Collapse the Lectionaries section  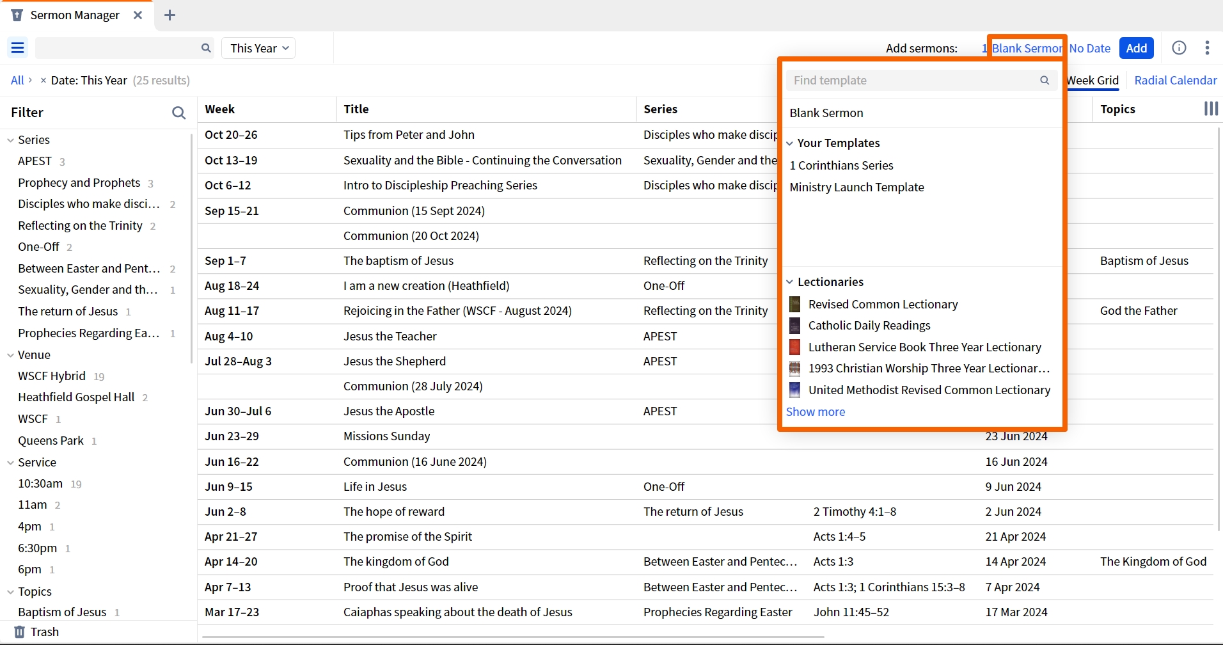790,282
